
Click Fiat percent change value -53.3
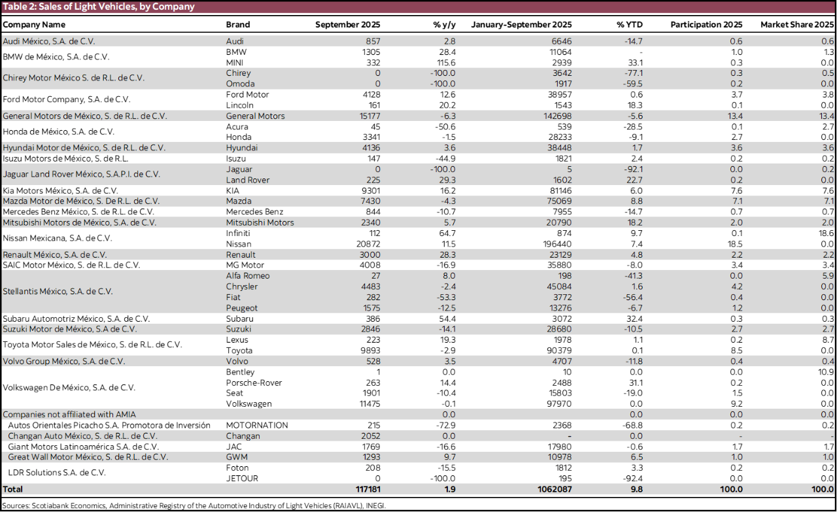[x=444, y=298]
